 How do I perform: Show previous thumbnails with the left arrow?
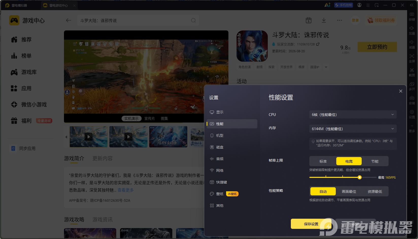66,137
